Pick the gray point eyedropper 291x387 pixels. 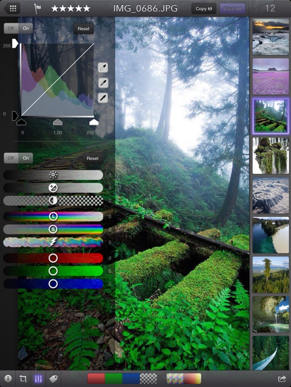(x=103, y=83)
